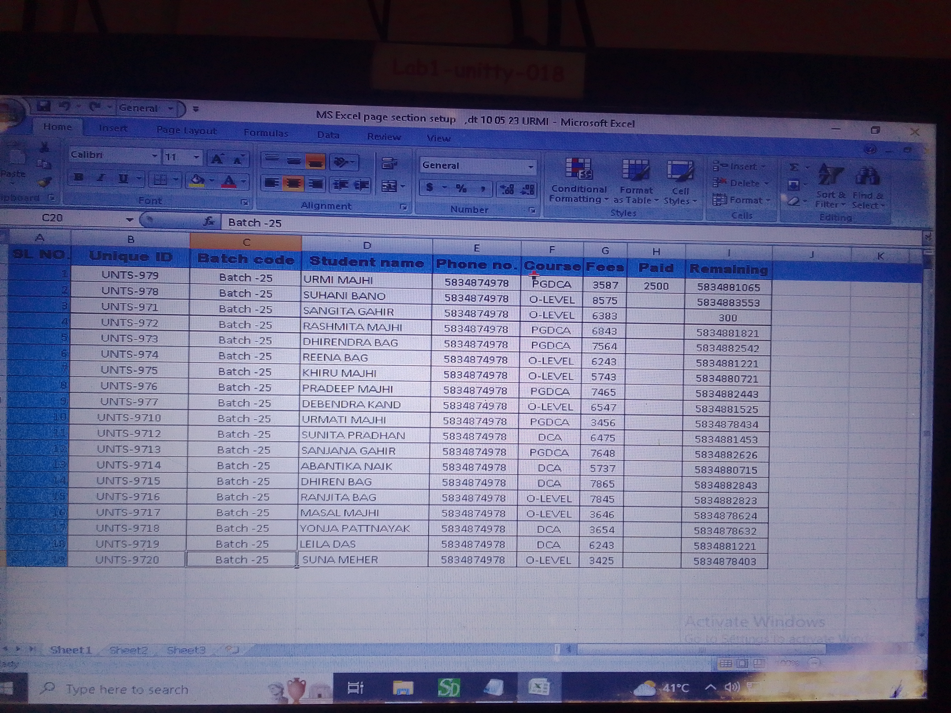Click the AutoSum sigma icon

(x=794, y=167)
